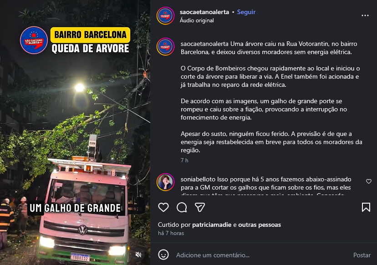Viewport: 377px width, 265px height.
Task: Open the emoji picker smiley icon
Action: tap(163, 255)
